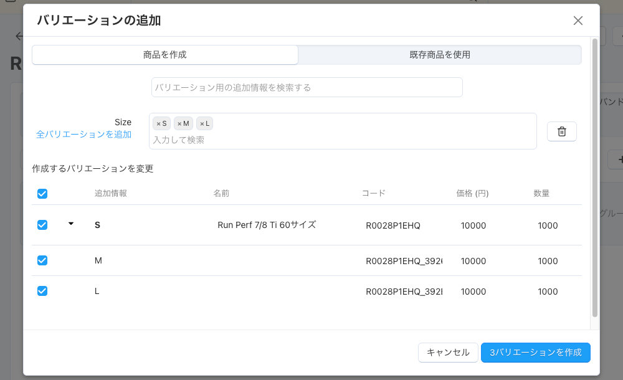
Task: Uncheck the M variation row
Action: (42, 260)
